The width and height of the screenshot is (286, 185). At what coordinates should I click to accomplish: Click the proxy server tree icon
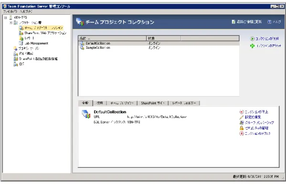[x=15, y=48]
